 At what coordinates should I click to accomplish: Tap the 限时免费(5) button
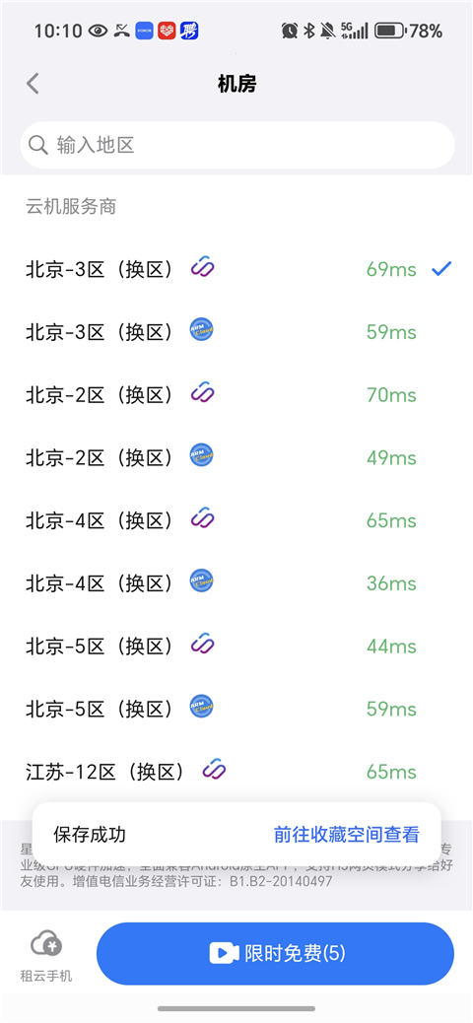275,953
